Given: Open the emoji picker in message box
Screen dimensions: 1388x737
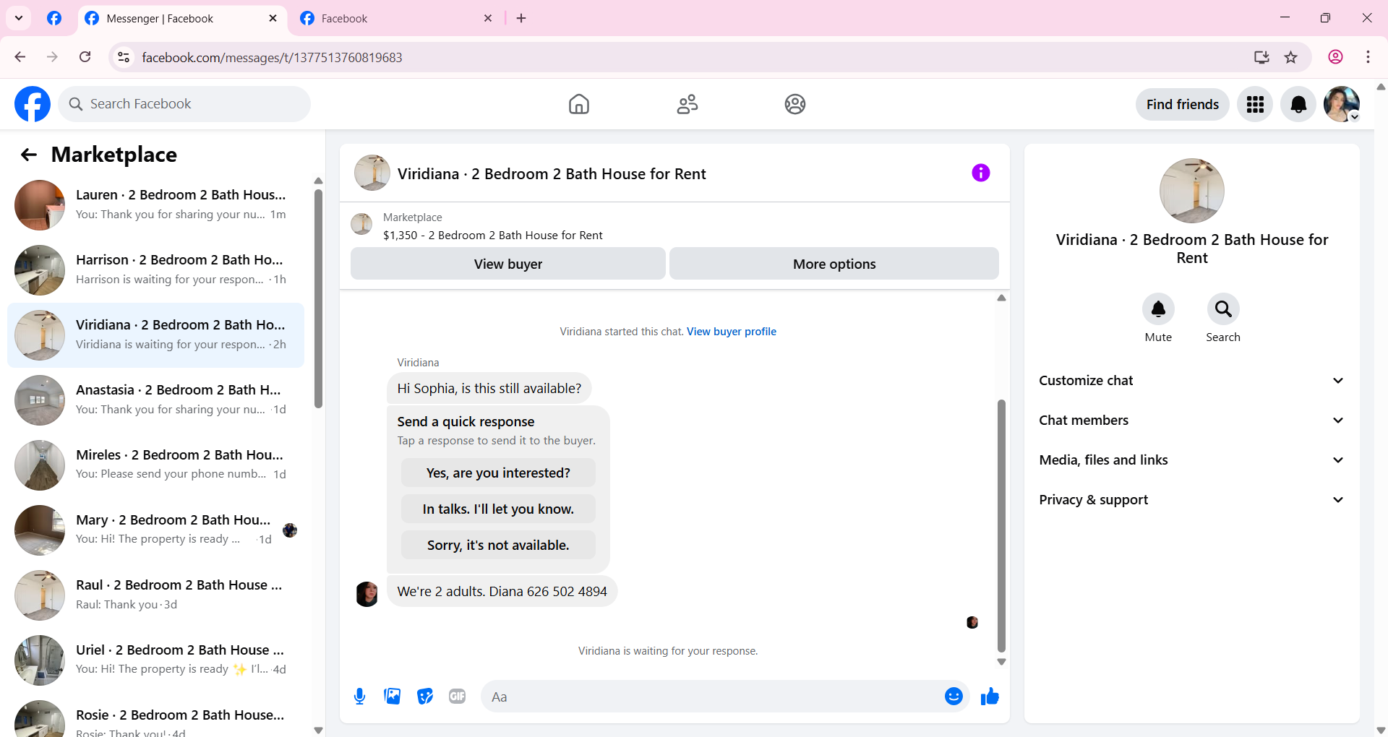Looking at the screenshot, I should coord(954,697).
